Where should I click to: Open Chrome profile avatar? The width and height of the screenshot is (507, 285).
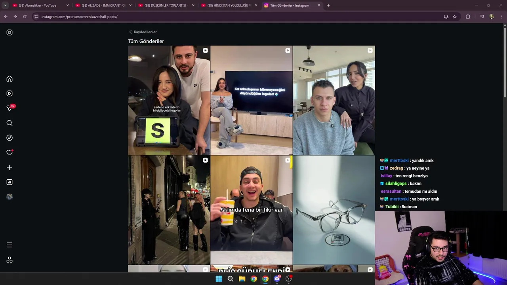(492, 17)
